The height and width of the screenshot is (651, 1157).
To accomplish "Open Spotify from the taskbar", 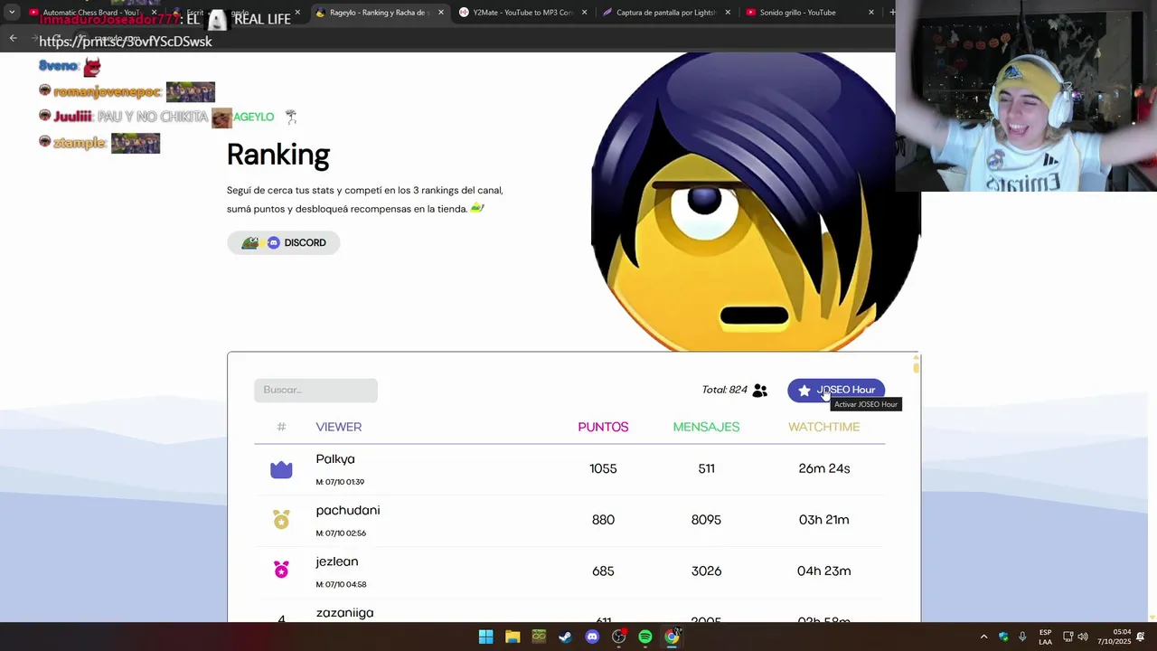I will [645, 637].
